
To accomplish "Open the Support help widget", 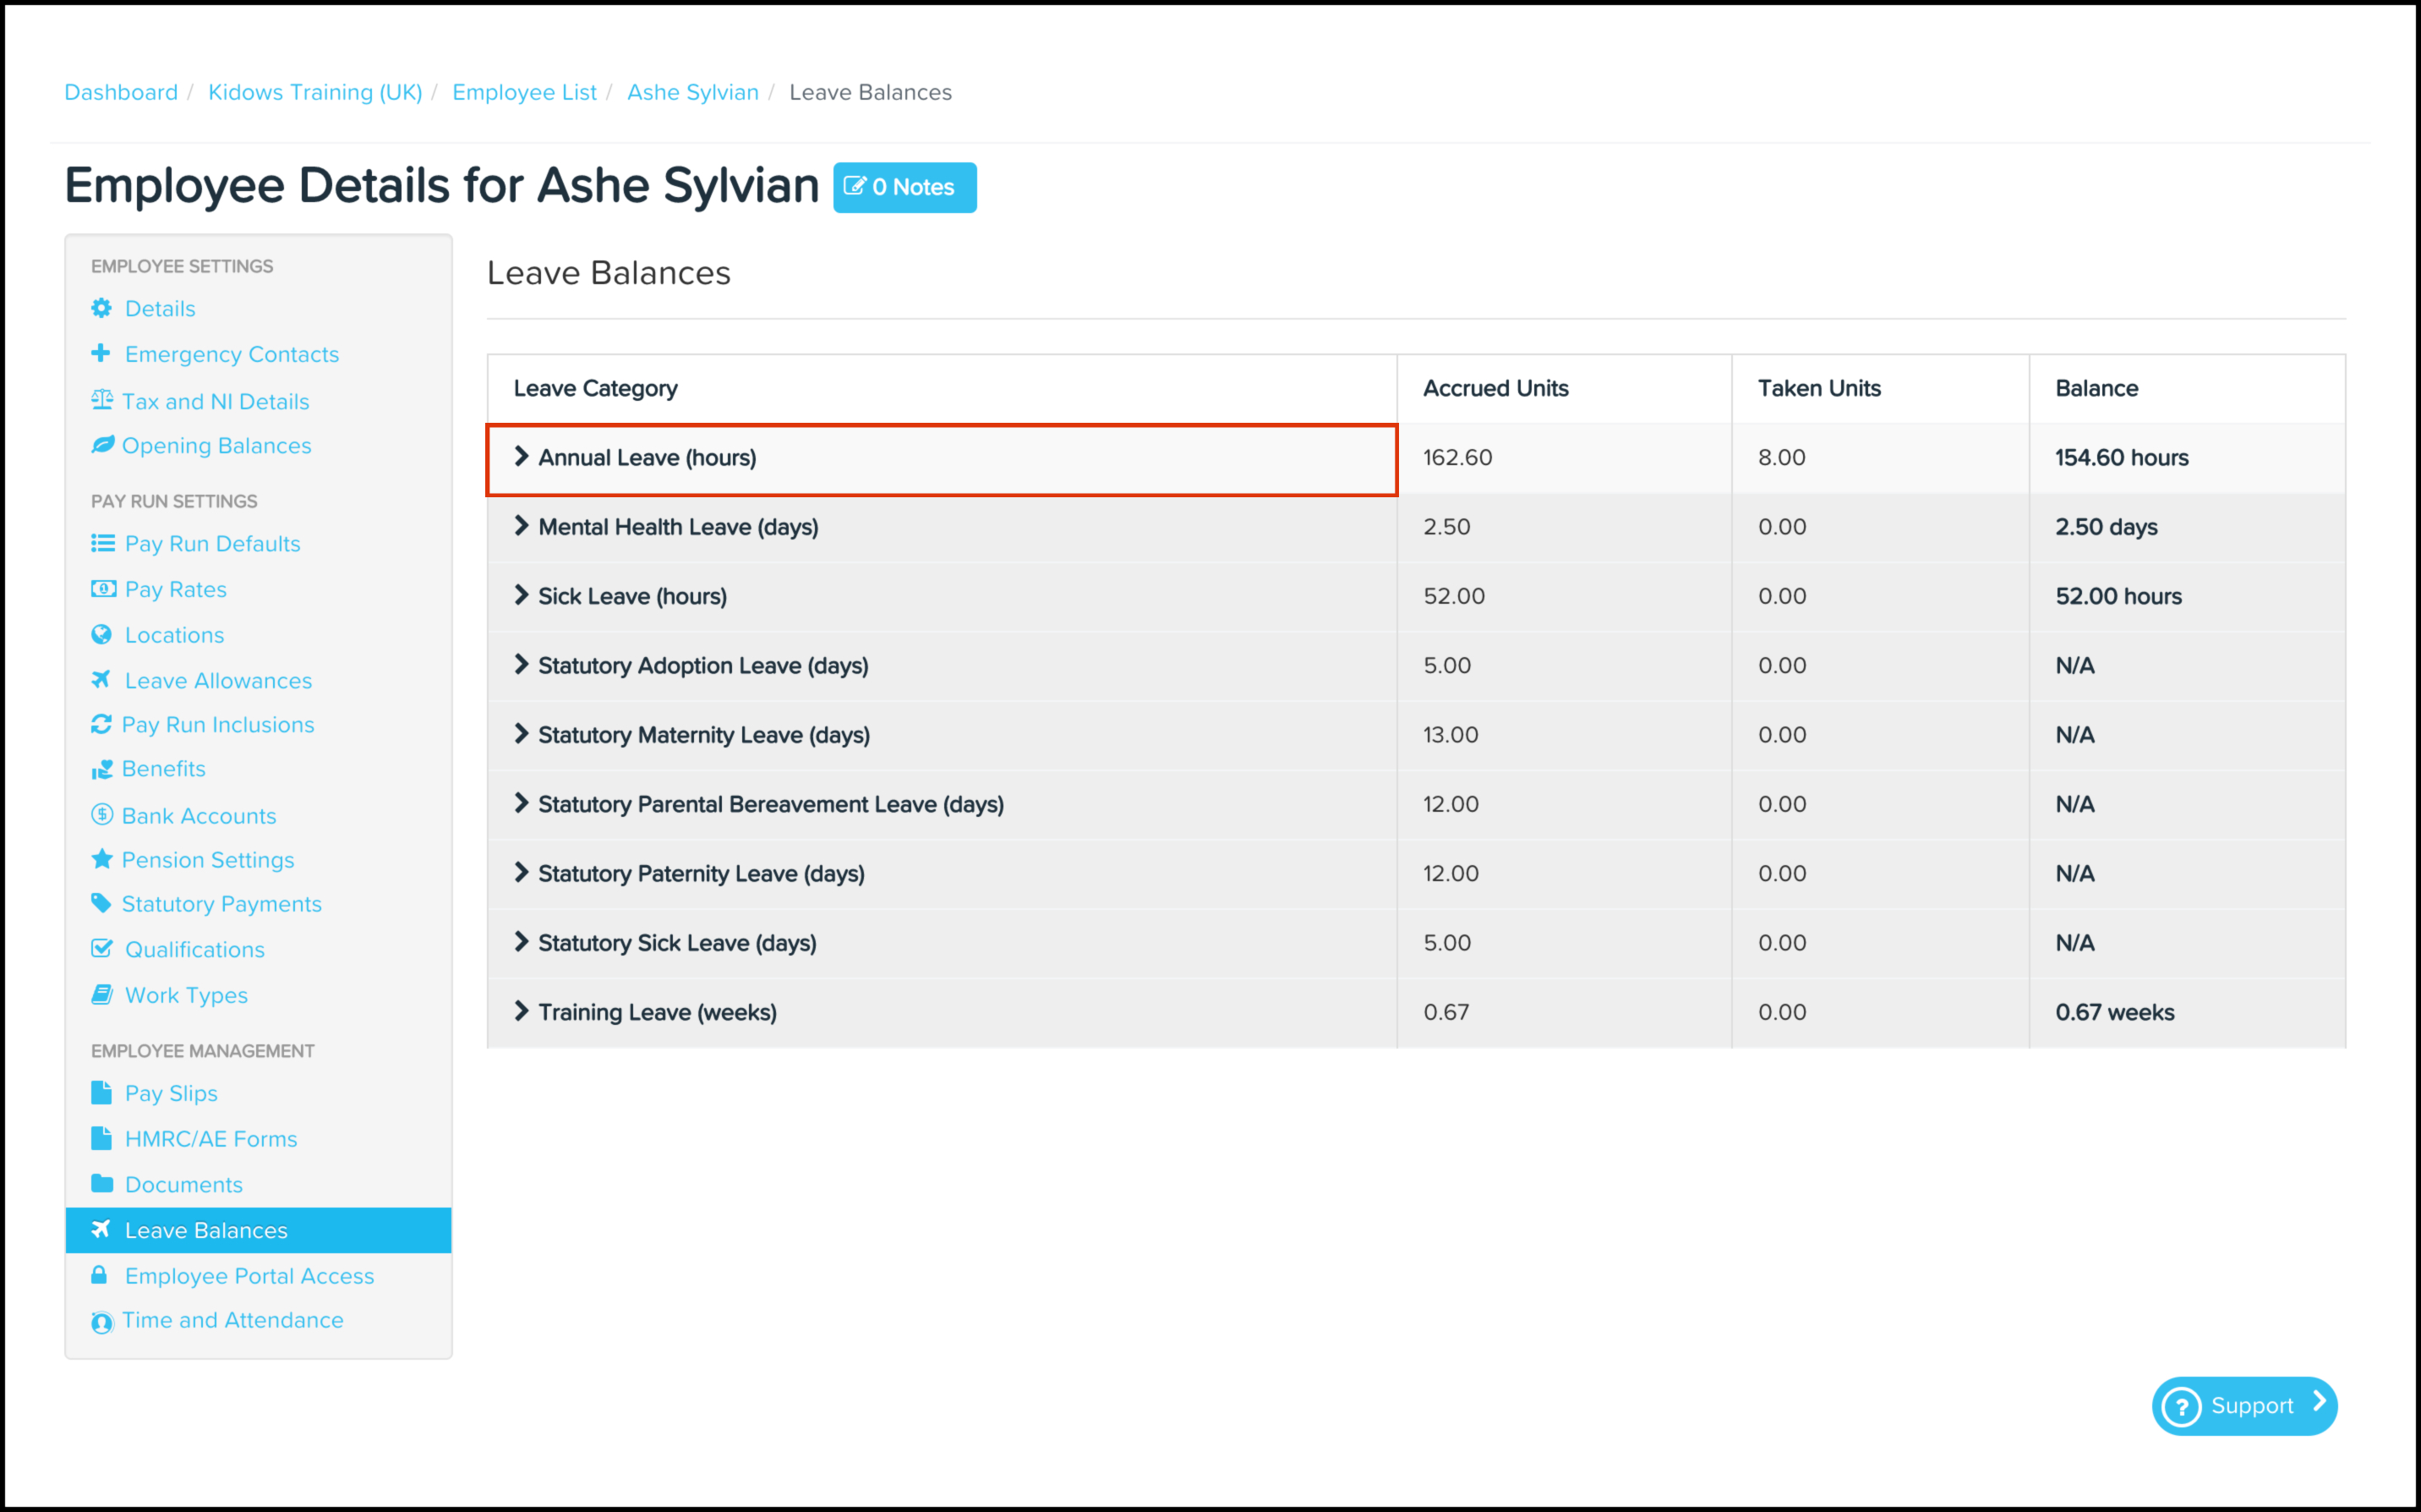I will [x=2244, y=1405].
